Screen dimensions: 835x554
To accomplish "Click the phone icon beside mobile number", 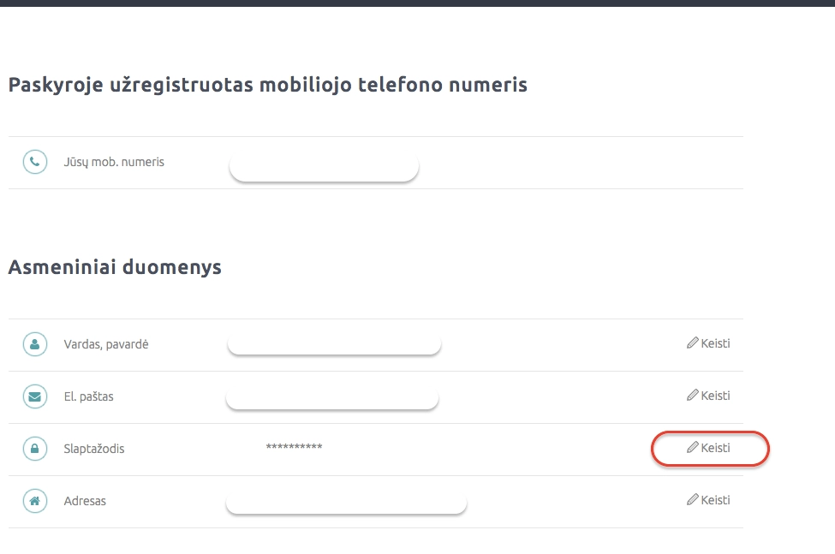I will tap(34, 162).
